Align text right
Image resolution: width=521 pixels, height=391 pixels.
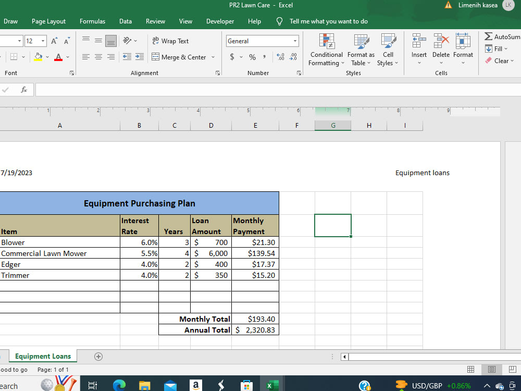coord(111,57)
